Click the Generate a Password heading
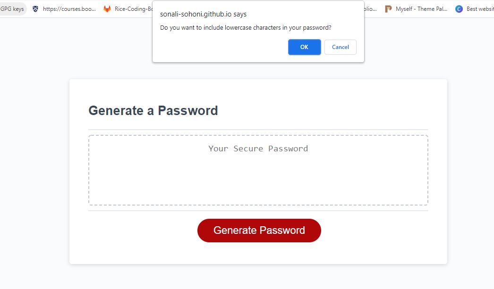Image resolution: width=494 pixels, height=289 pixels. coord(153,110)
